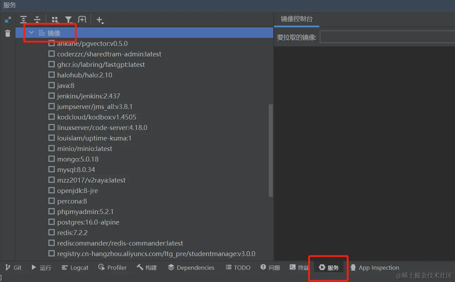Check the halohub/halo:2.10 checkbox
Viewport: 455px width, 282px height.
pos(52,75)
